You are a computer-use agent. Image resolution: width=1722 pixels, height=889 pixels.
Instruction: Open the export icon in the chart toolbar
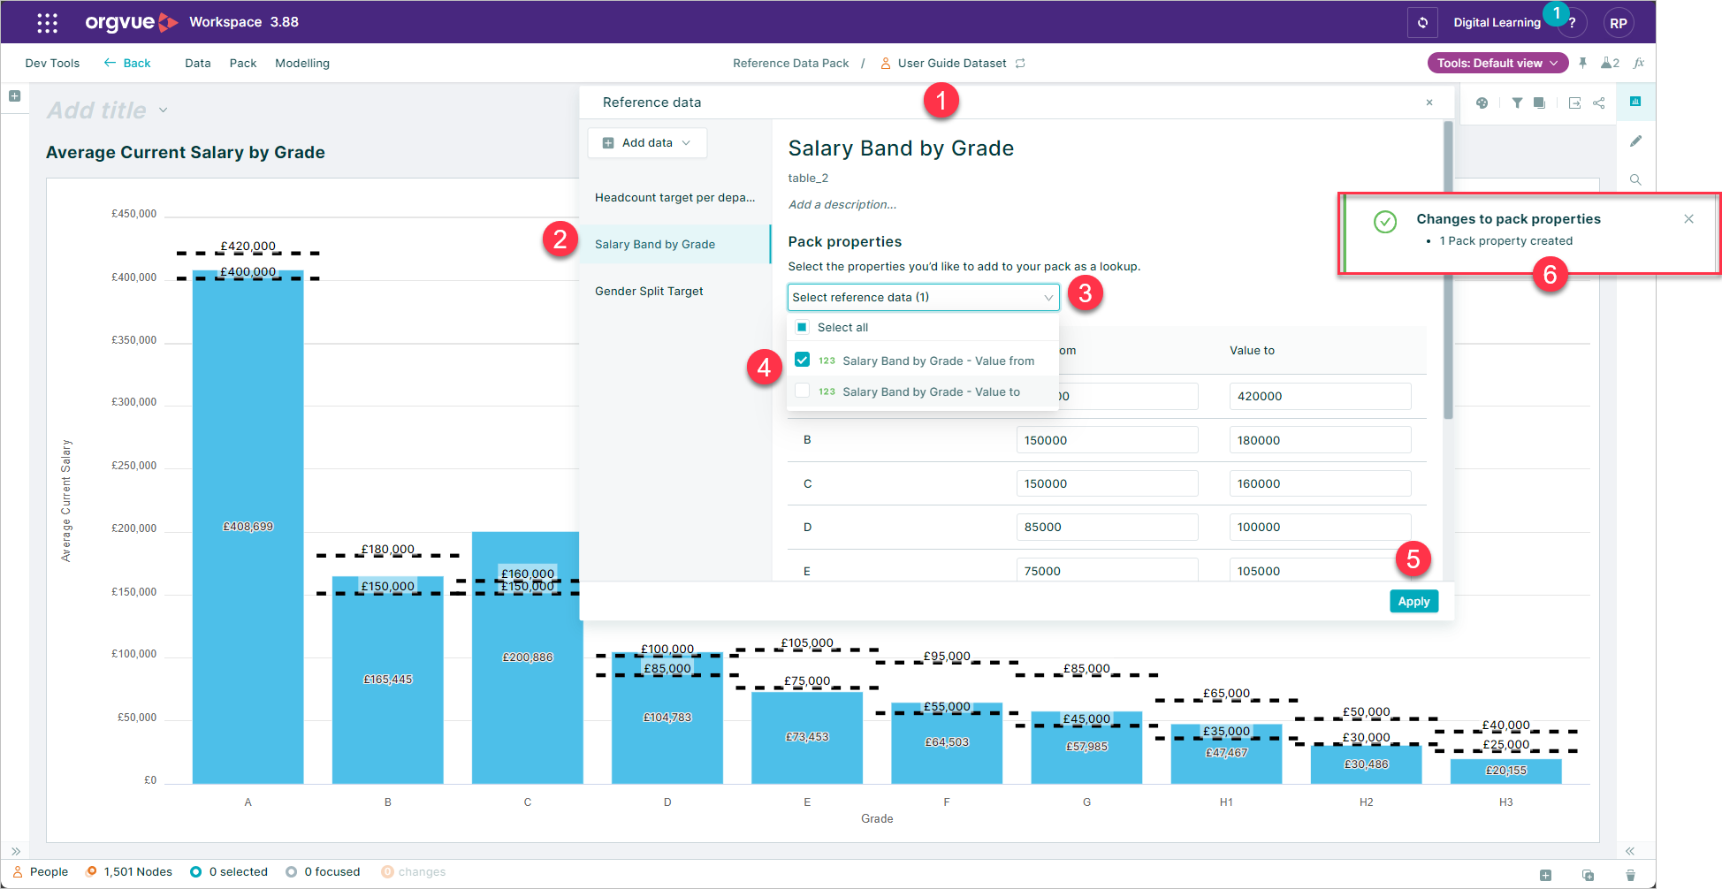[x=1574, y=103]
